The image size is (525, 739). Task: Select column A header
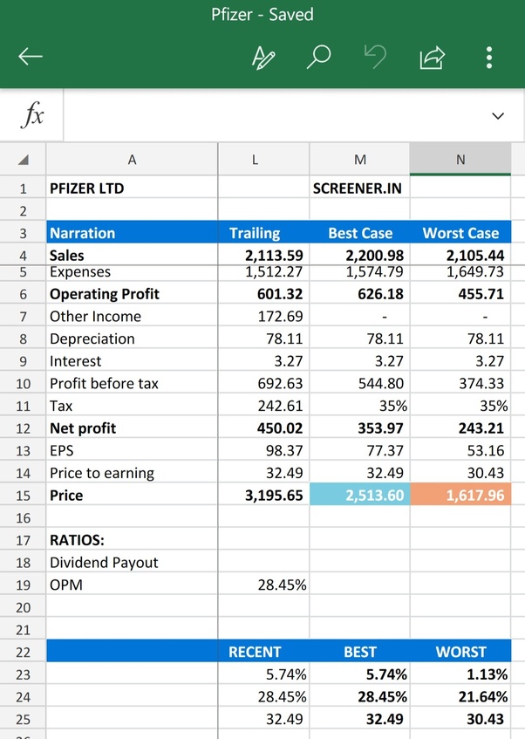(132, 160)
